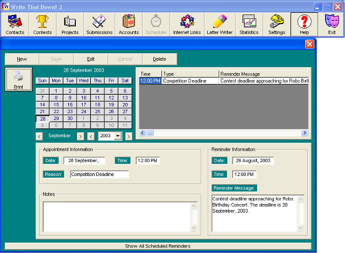Go to previous year arrow
Image resolution: width=345 pixels, height=253 pixels.
point(90,136)
